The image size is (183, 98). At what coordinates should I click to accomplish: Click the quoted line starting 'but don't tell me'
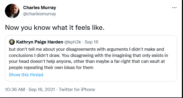[86, 49]
